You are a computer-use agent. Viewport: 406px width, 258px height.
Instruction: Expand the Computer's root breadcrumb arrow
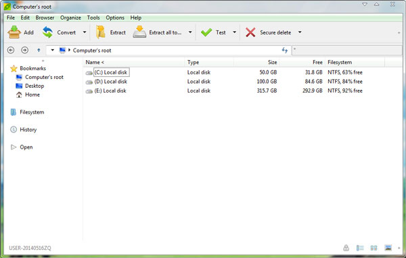pos(69,50)
